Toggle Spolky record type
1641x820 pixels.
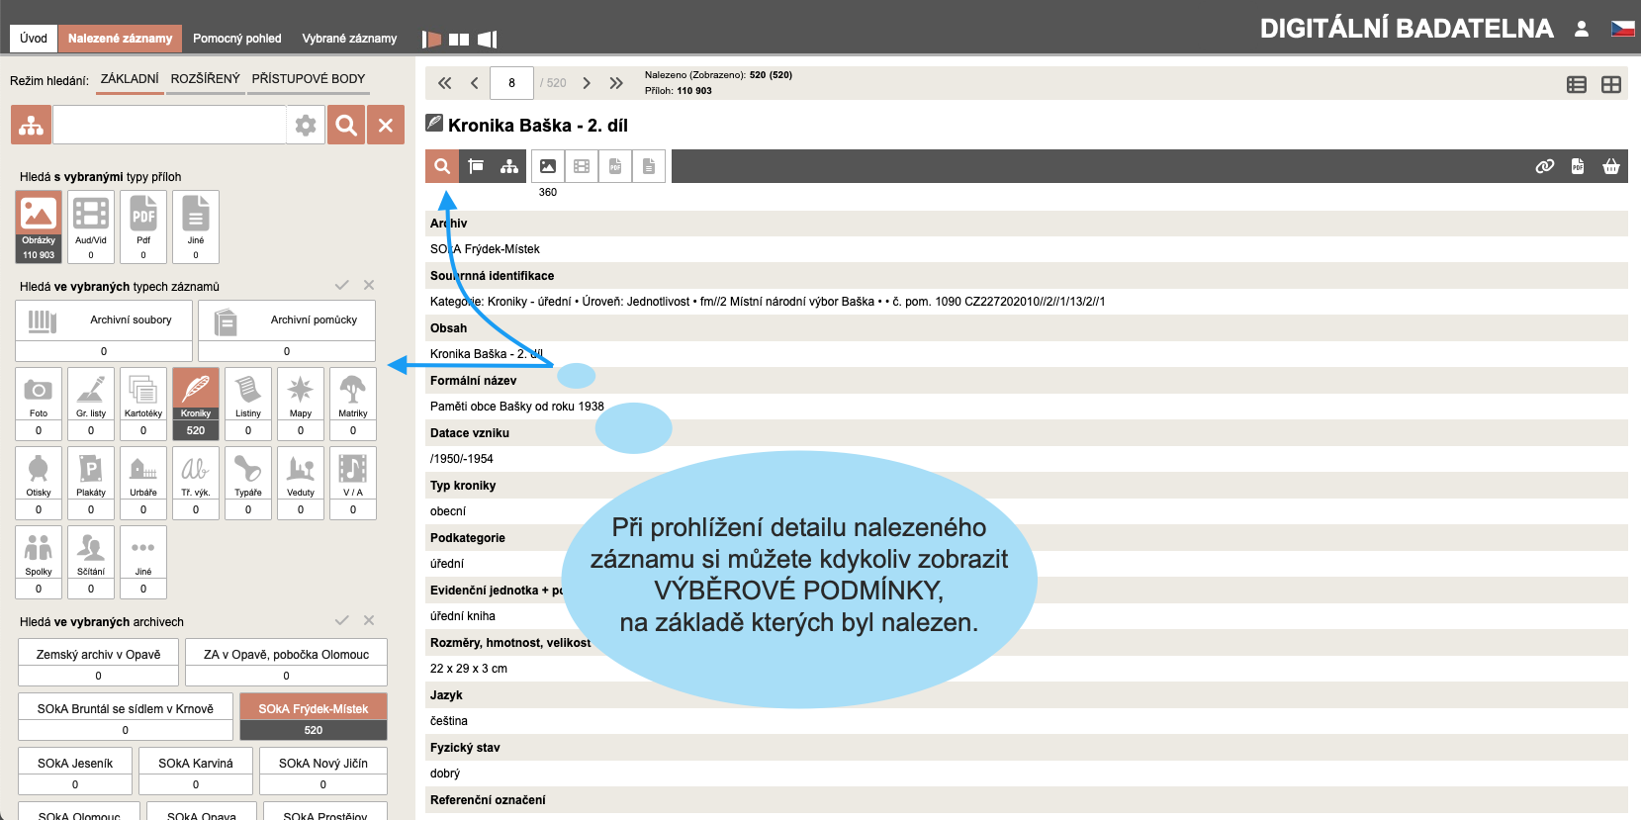click(39, 562)
